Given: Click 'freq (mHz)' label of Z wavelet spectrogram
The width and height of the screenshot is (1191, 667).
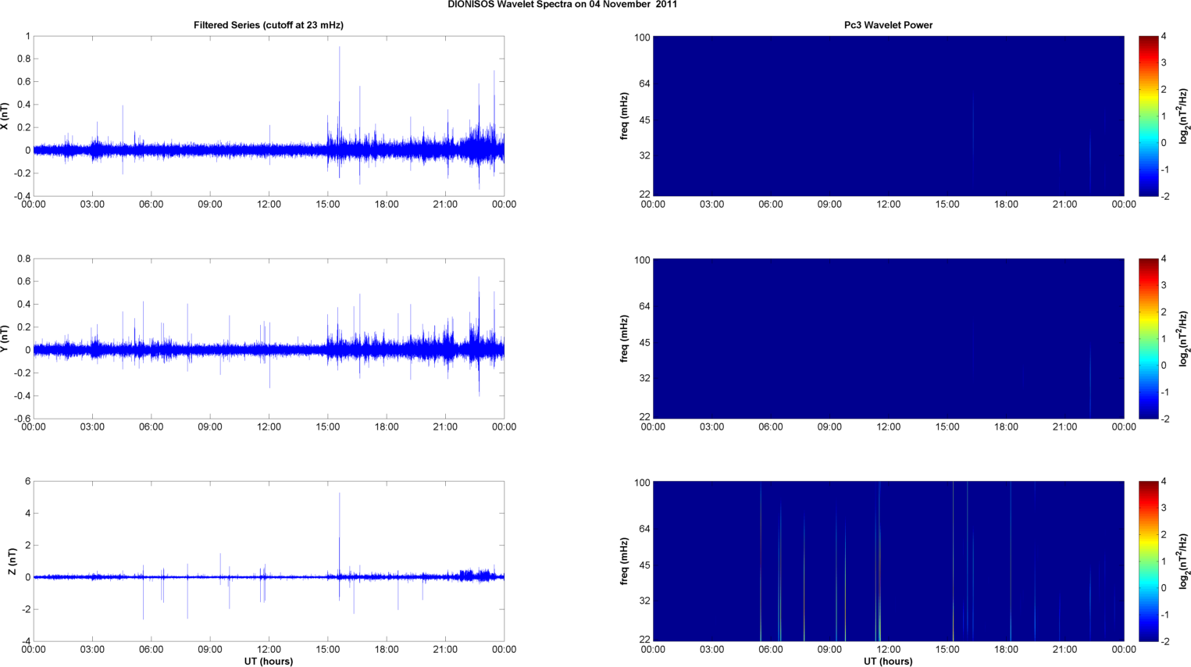Looking at the screenshot, I should (x=625, y=562).
